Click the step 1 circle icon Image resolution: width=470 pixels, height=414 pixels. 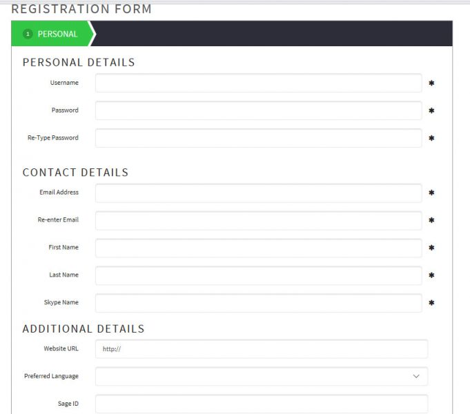(28, 34)
